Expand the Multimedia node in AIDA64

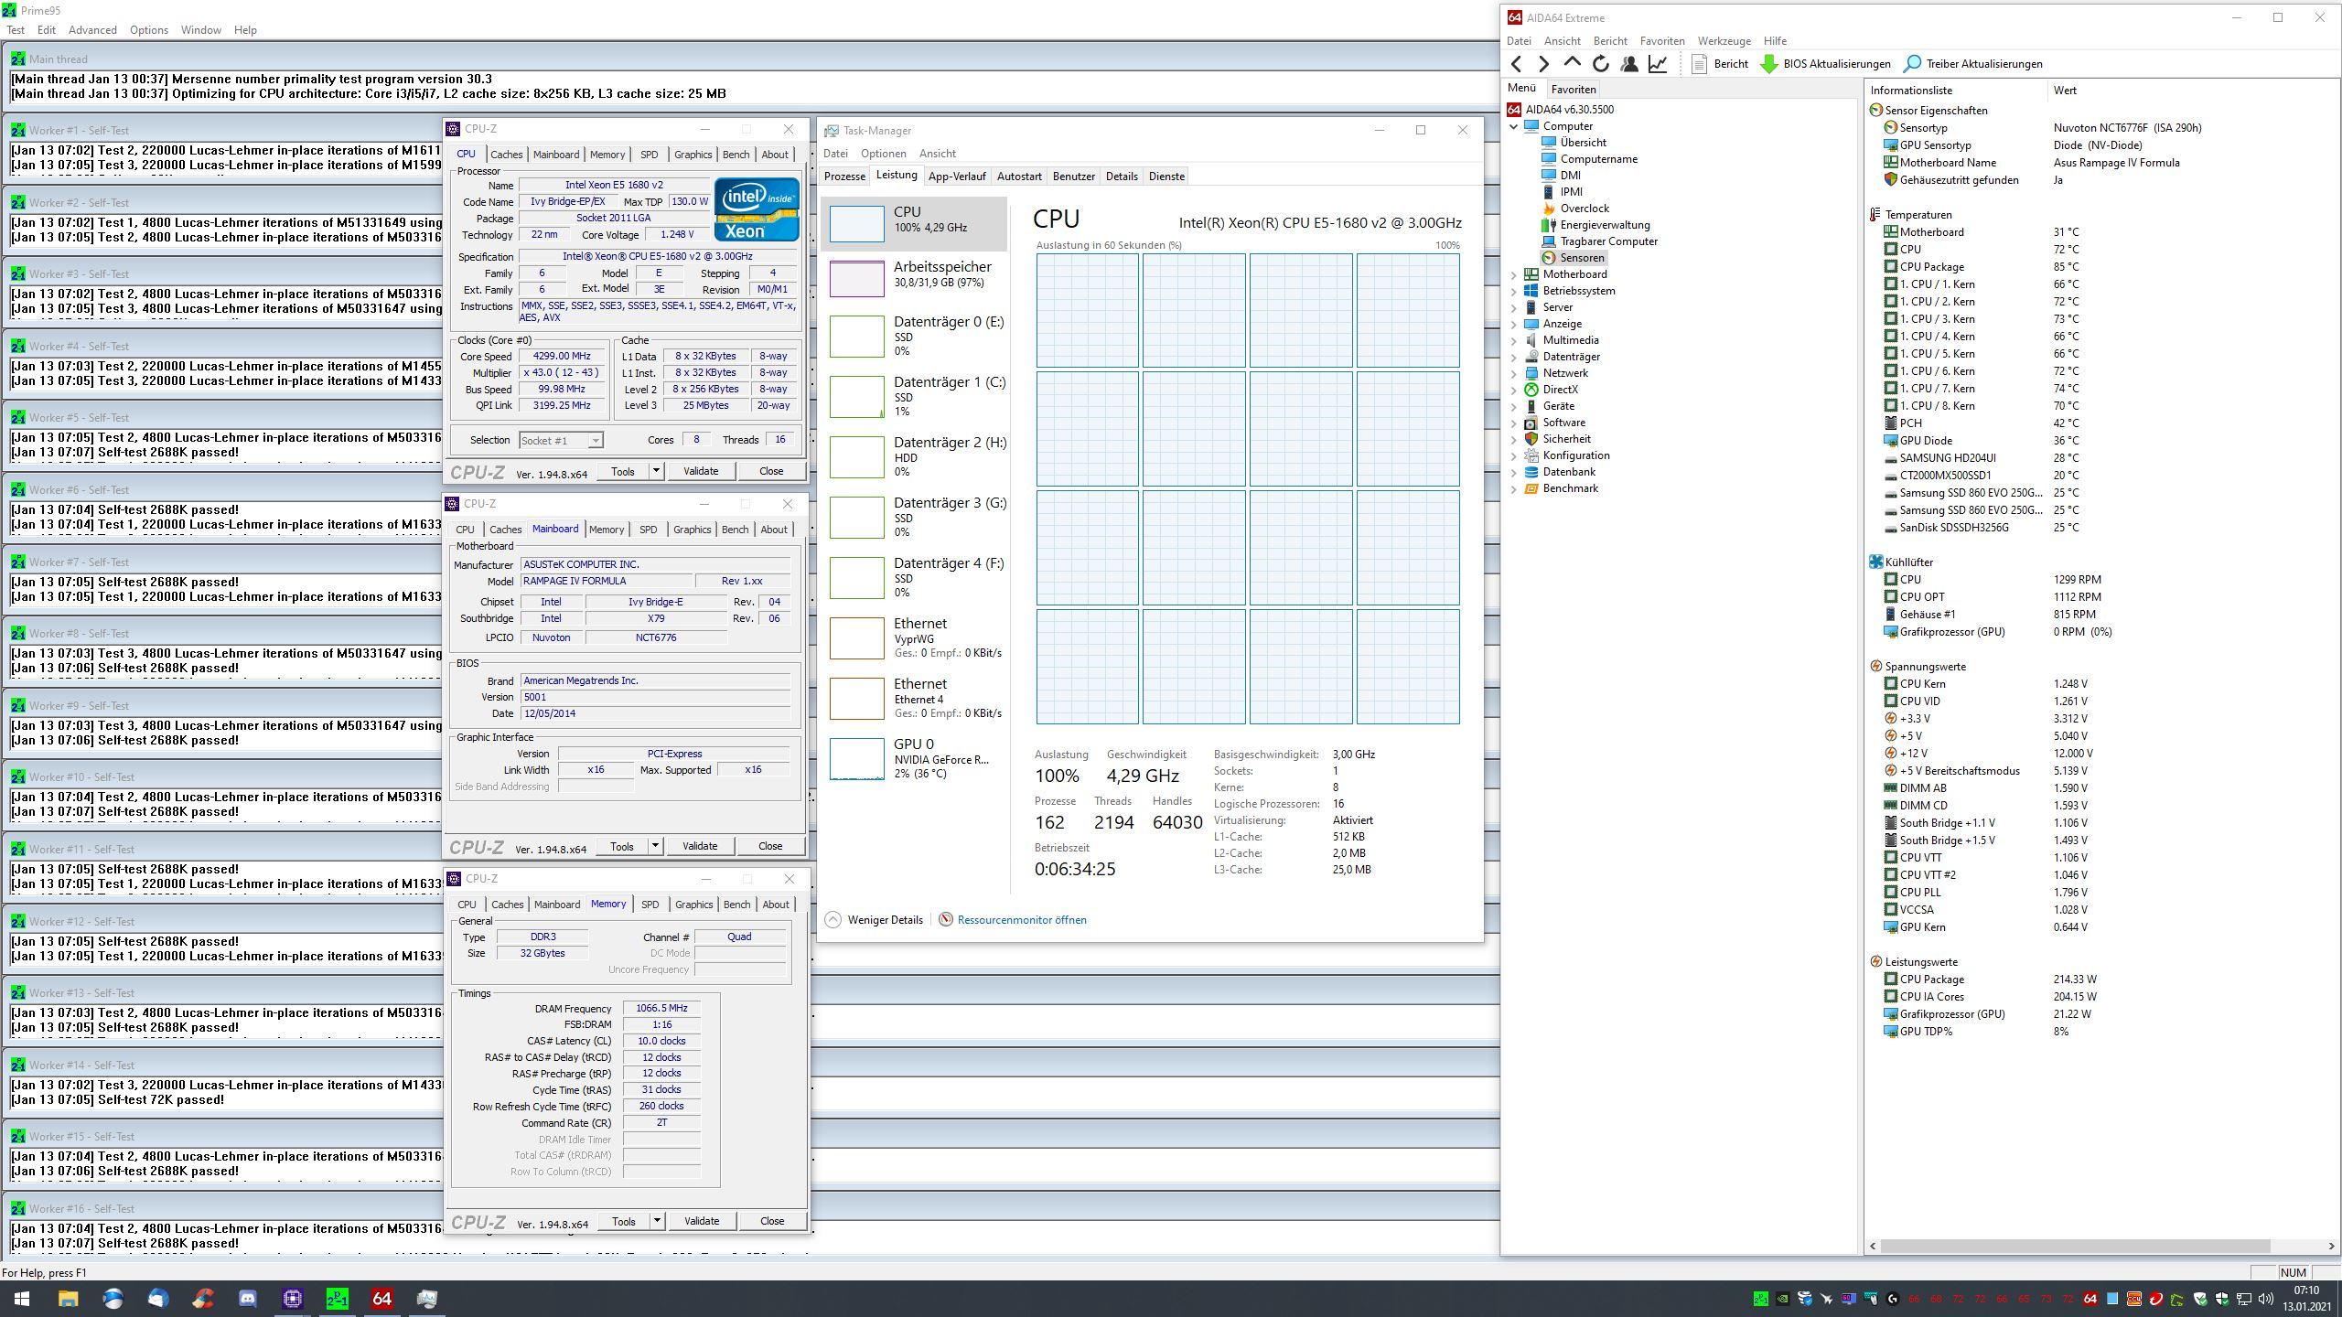click(x=1513, y=340)
